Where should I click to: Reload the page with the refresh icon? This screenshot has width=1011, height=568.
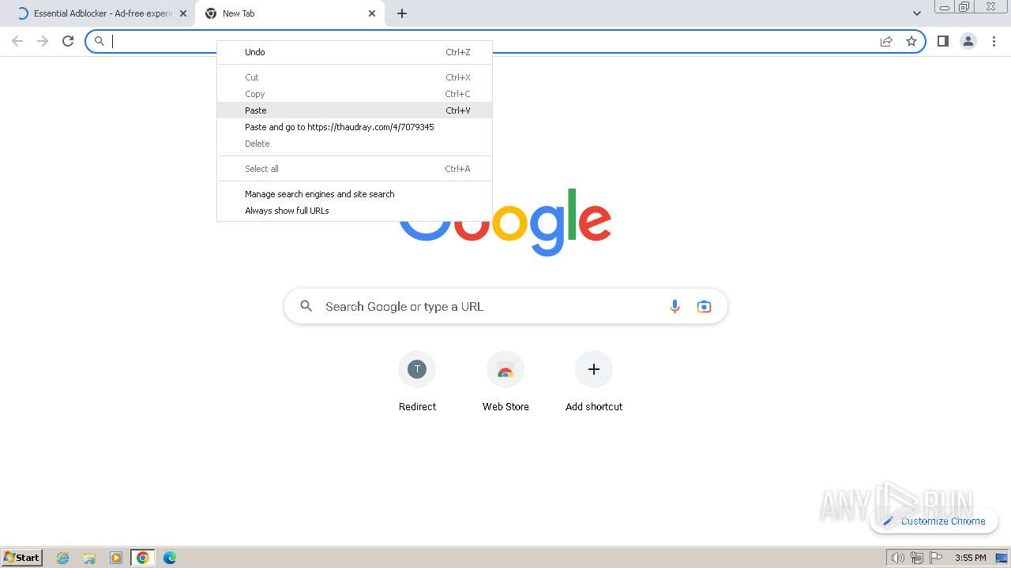[x=68, y=41]
